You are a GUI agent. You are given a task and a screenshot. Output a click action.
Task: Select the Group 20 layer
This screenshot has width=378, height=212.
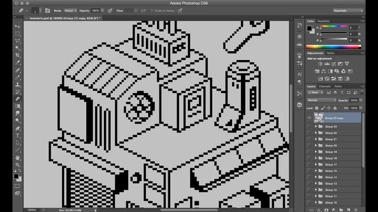334,145
